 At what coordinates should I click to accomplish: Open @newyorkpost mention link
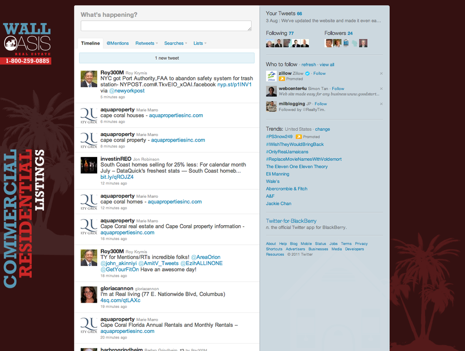(x=126, y=91)
